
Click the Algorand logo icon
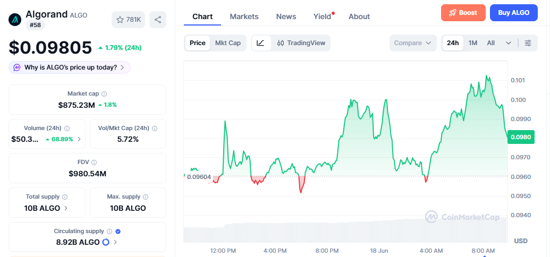pyautogui.click(x=15, y=19)
